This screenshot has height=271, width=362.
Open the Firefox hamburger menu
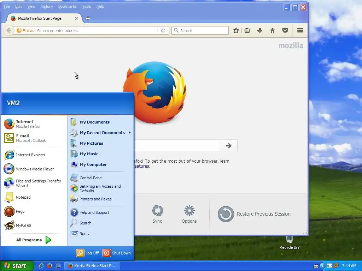[x=300, y=30]
